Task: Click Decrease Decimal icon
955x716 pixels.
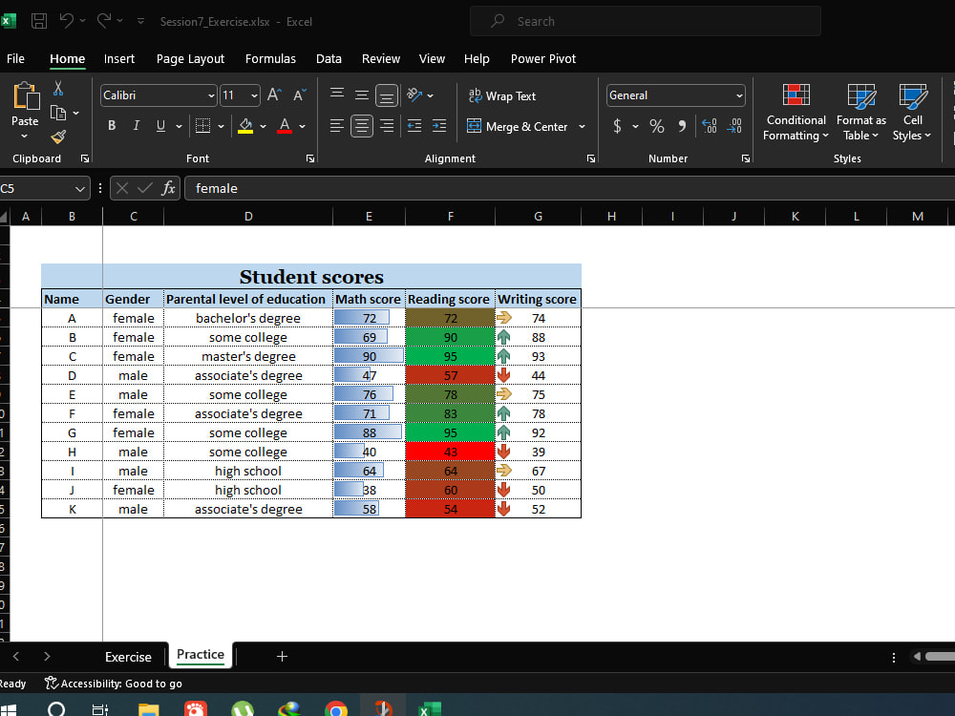Action: pos(734,126)
